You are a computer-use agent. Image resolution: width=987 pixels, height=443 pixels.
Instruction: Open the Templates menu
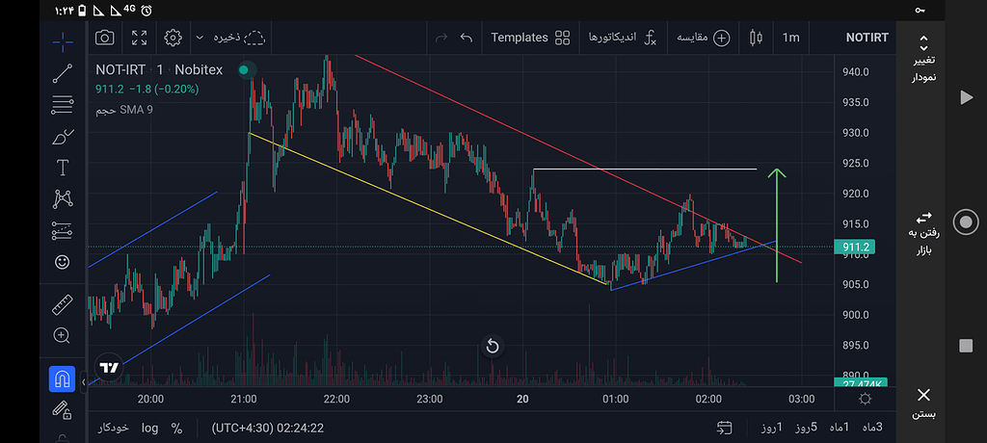(x=532, y=38)
